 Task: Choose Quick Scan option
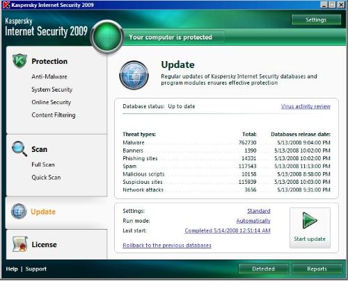click(46, 178)
